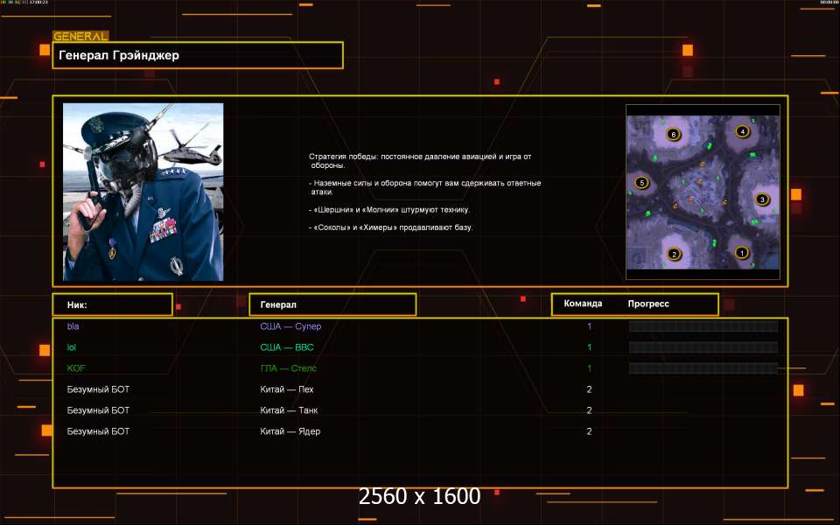Click the loading progress bar for lol
This screenshot has width=840, height=525.
[703, 347]
